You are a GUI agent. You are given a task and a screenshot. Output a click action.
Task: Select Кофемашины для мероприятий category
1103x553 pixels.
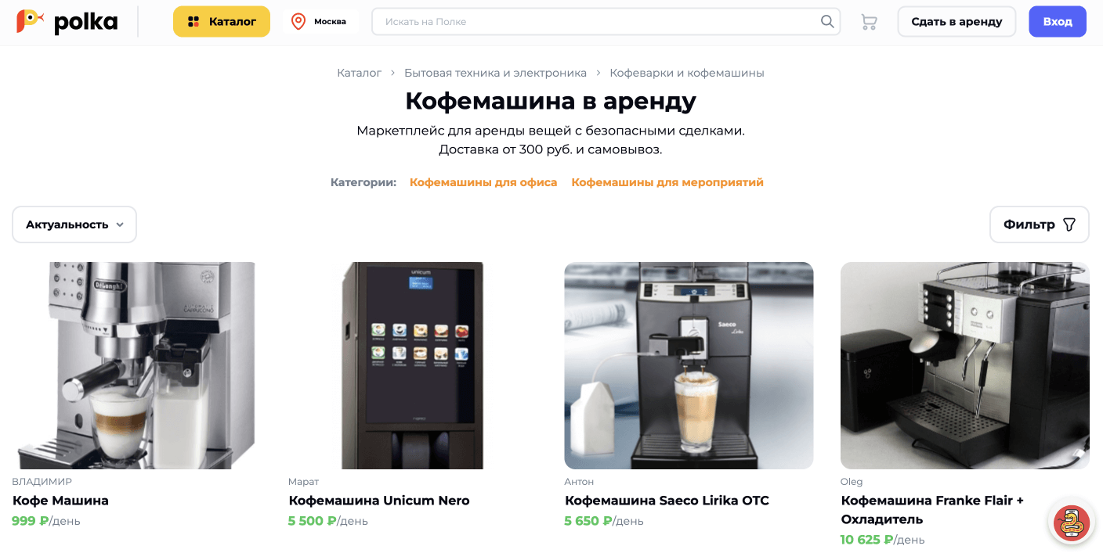point(667,182)
